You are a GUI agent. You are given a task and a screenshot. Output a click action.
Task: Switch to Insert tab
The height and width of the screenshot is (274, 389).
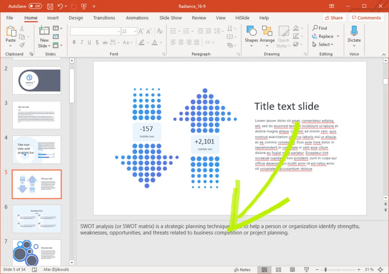pos(53,18)
